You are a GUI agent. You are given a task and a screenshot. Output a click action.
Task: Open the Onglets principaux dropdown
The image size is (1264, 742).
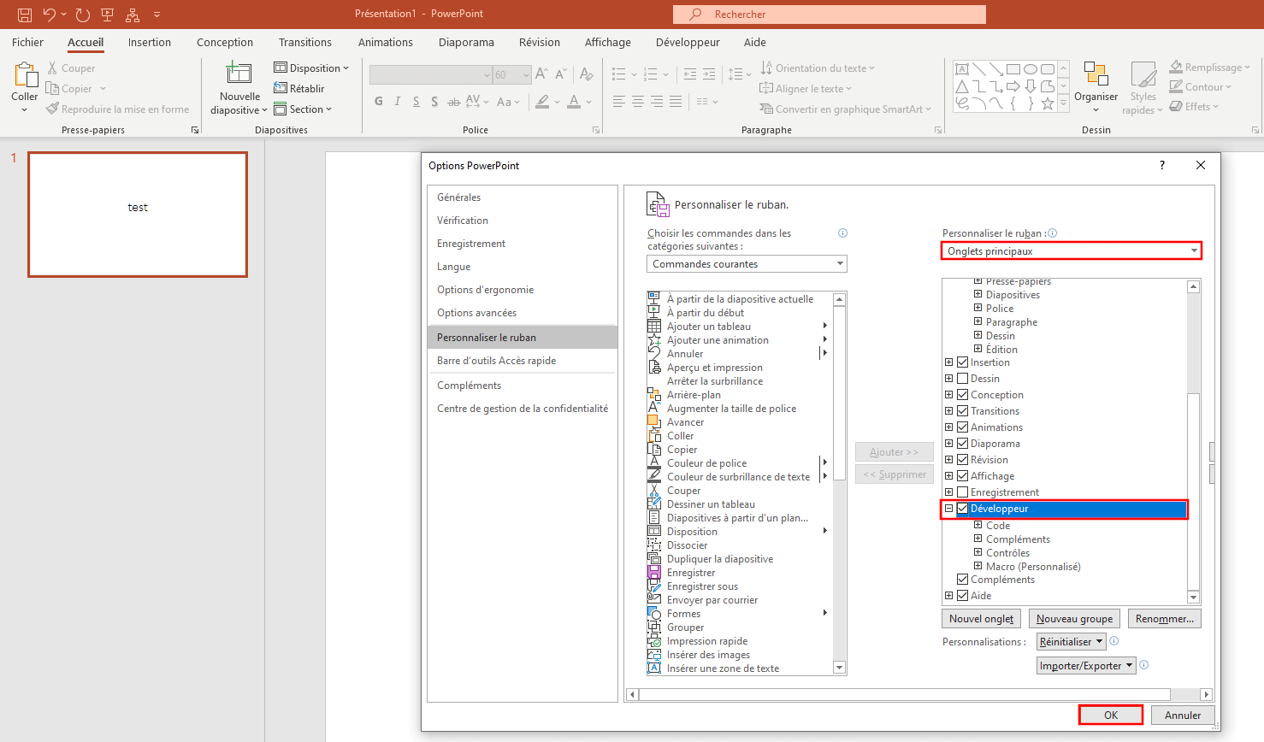point(1072,250)
